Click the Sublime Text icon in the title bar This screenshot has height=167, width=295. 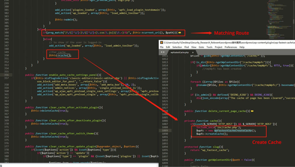point(161,43)
